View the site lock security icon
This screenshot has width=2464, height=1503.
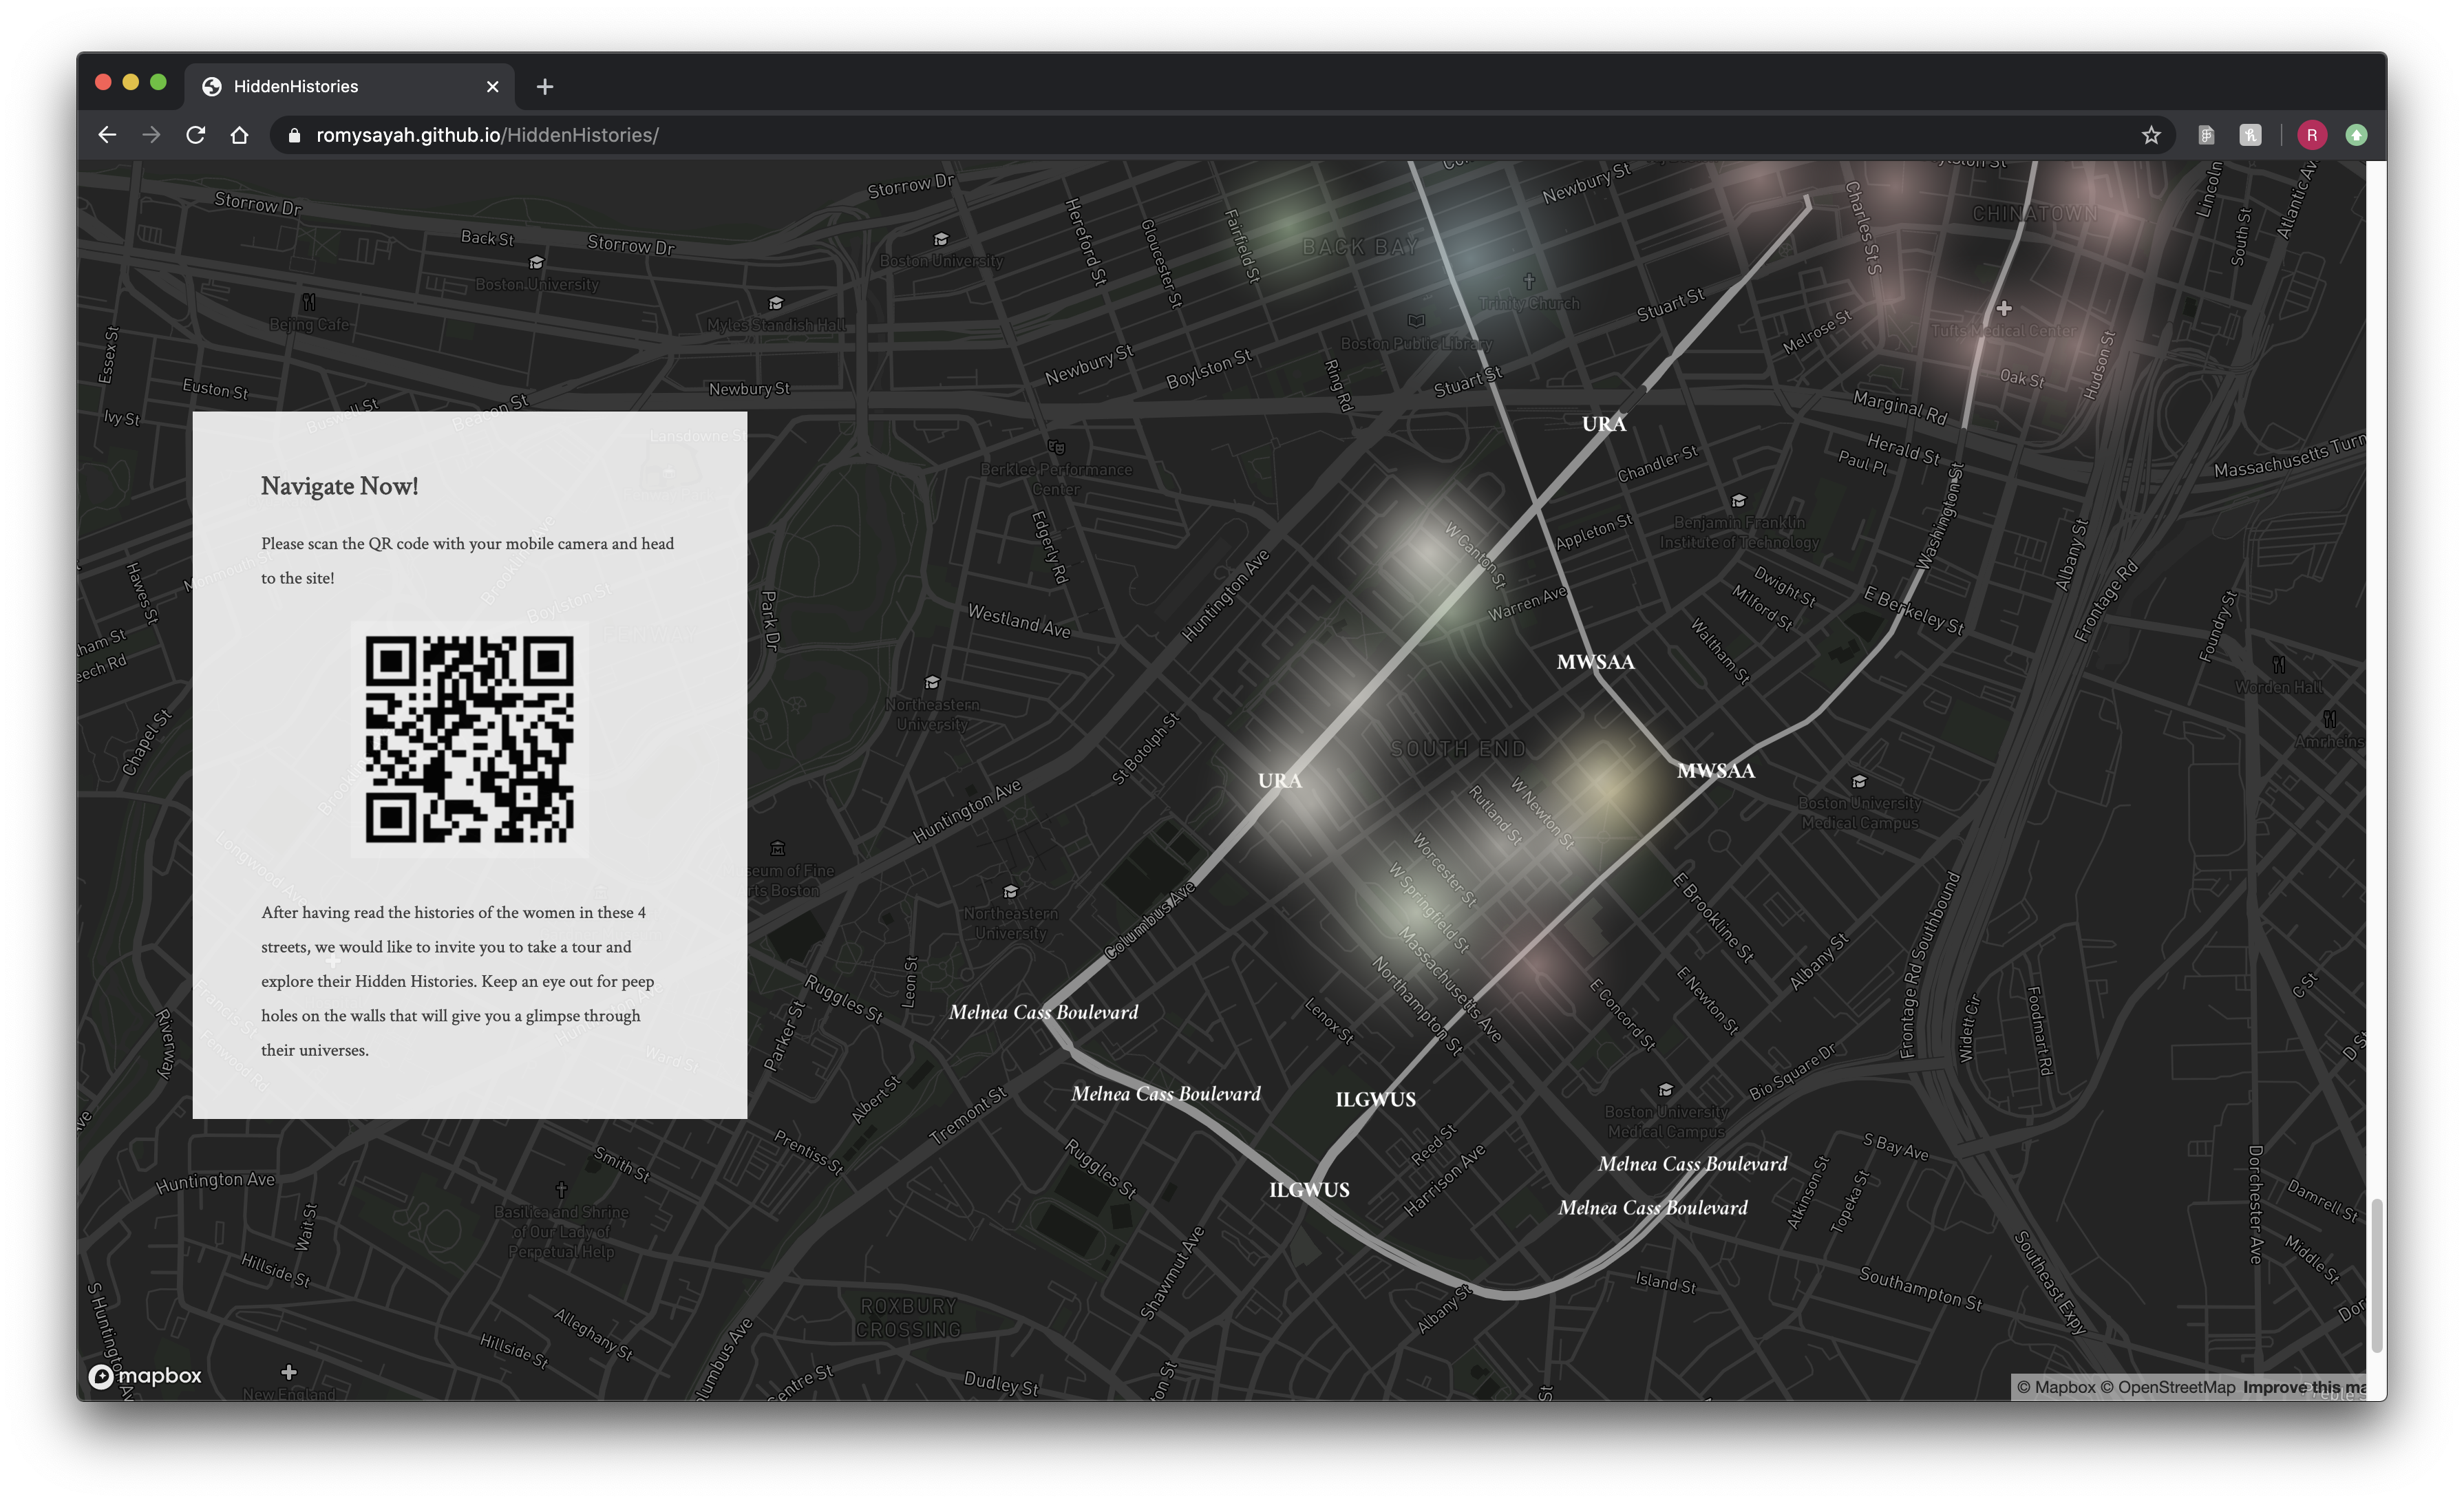[294, 135]
